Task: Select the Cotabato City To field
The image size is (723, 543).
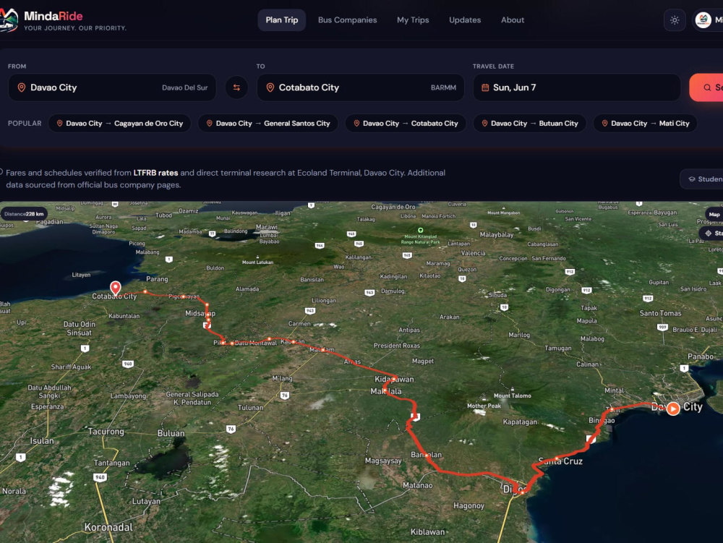Action: 361,87
